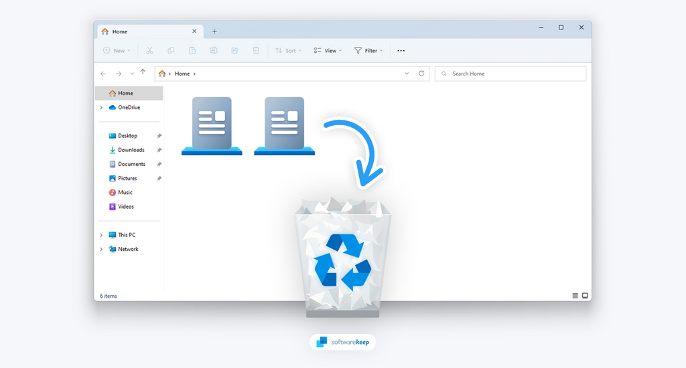
Task: Select the Home tab
Action: [x=144, y=31]
